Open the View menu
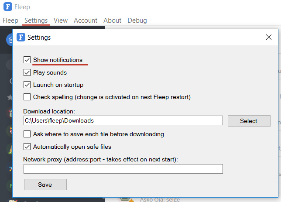This screenshot has height=202, width=281. [x=61, y=21]
